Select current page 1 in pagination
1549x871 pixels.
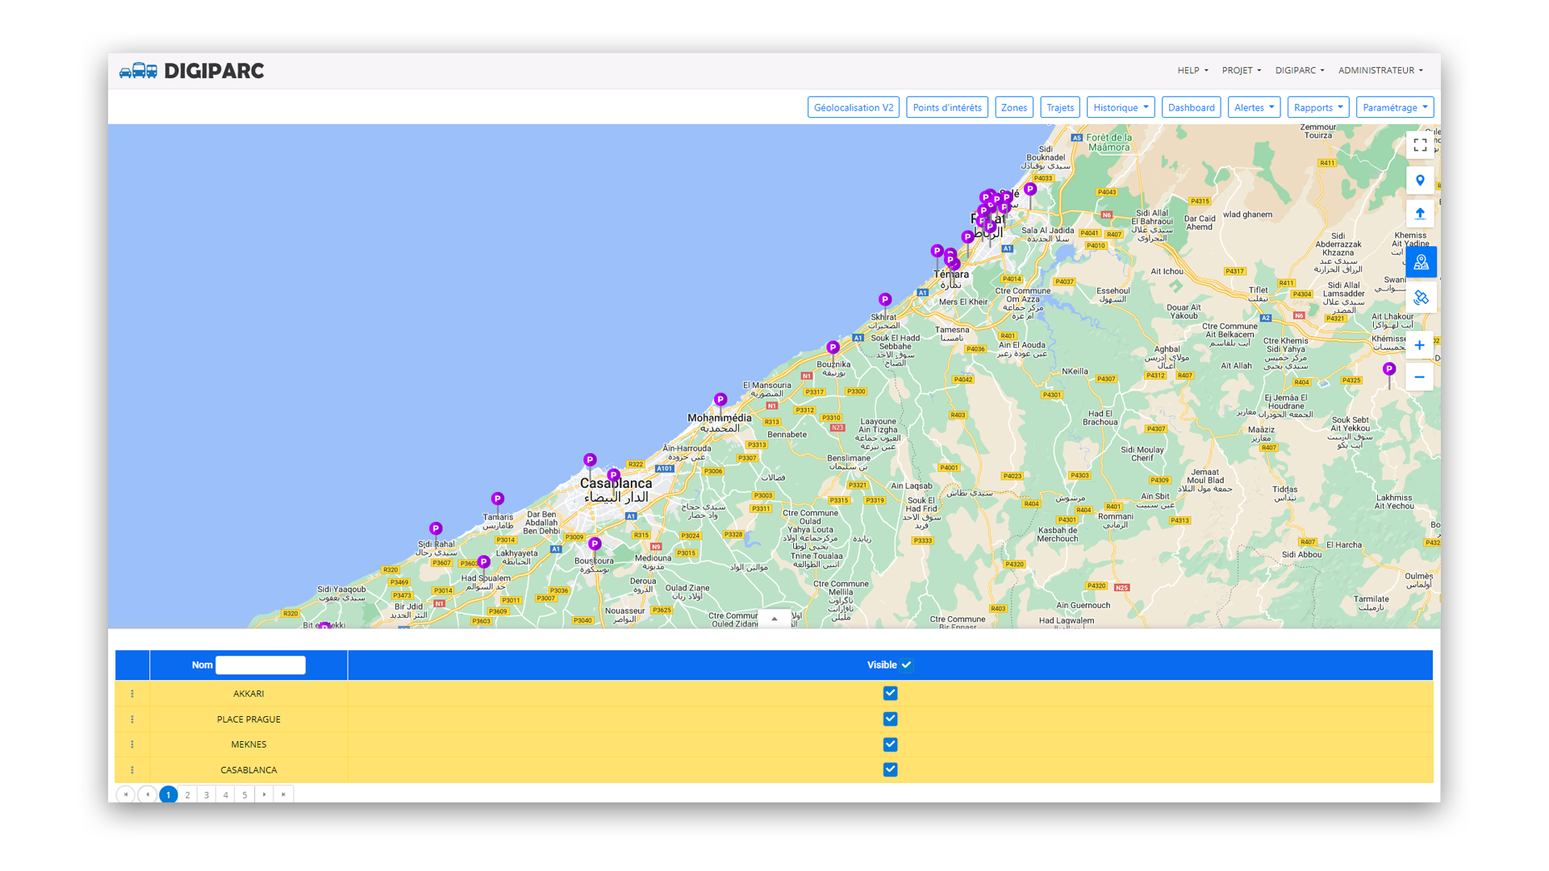tap(168, 794)
